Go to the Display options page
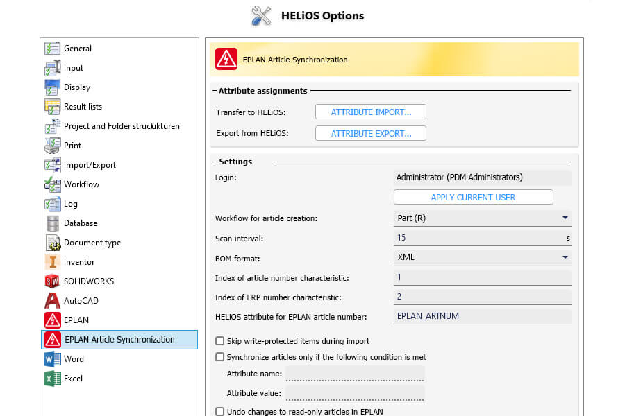Screen dimensions: 625x416 click(x=77, y=87)
